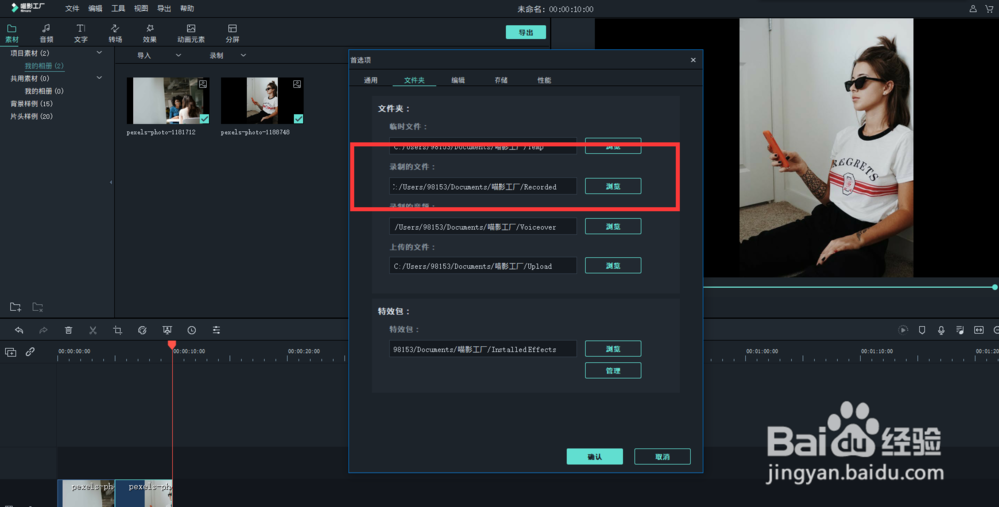Click the Upload folder path field
The image size is (999, 507).
tap(483, 265)
